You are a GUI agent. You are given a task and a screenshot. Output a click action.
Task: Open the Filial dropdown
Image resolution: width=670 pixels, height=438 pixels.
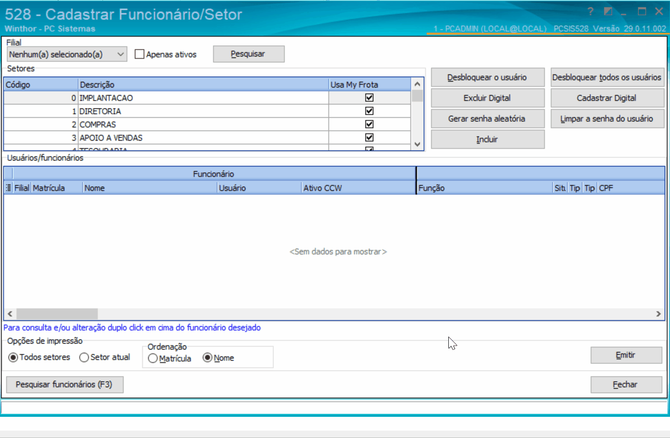(x=67, y=54)
